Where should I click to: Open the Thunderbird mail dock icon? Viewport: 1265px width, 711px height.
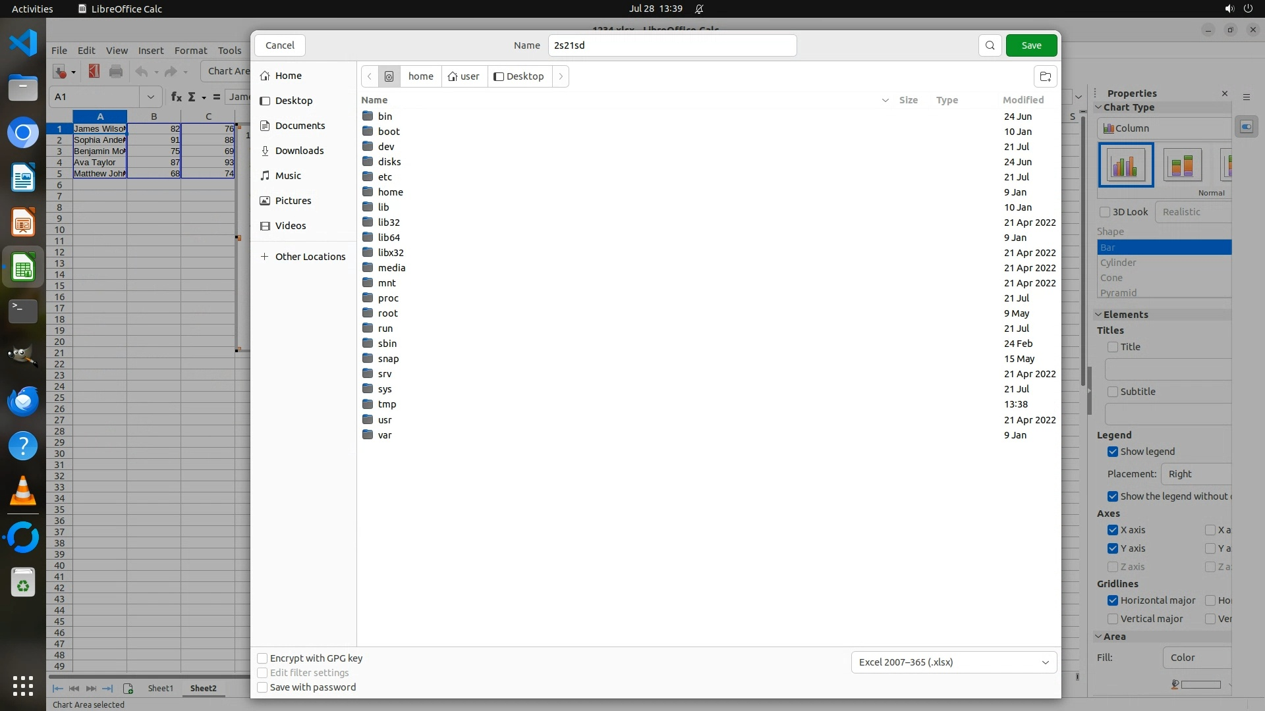pos(23,401)
